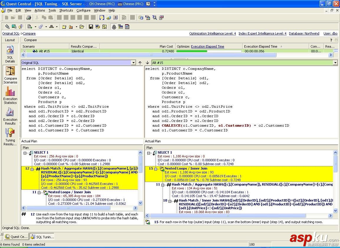This screenshot has height=248, width=340.
Task: Click the Plan Cost column header
Action: [x=166, y=46]
